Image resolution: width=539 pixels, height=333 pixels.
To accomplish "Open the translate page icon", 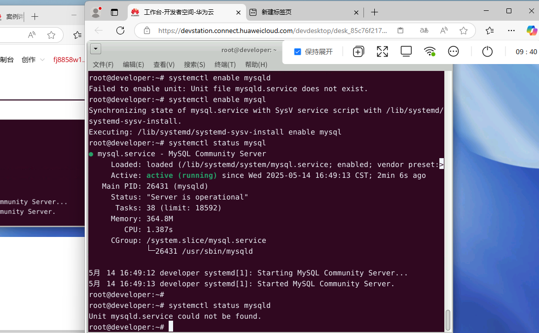I will [x=424, y=31].
